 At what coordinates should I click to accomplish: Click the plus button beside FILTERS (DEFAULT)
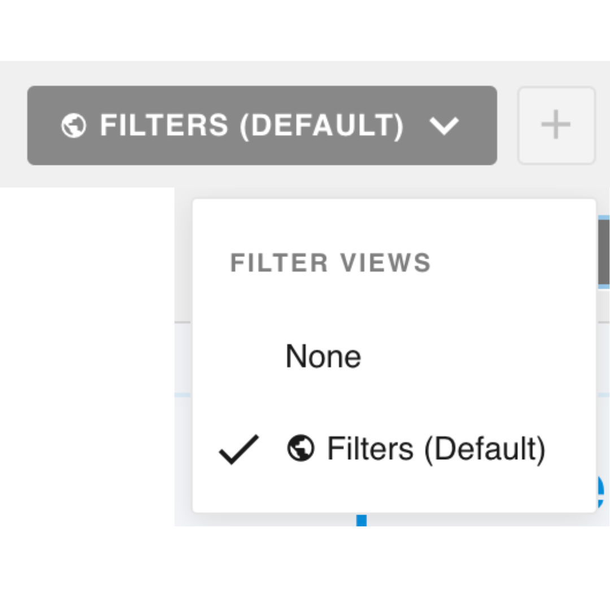556,124
